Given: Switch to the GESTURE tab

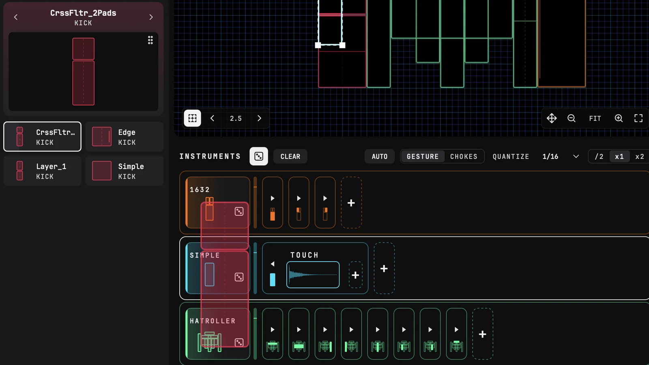Looking at the screenshot, I should click(x=423, y=157).
